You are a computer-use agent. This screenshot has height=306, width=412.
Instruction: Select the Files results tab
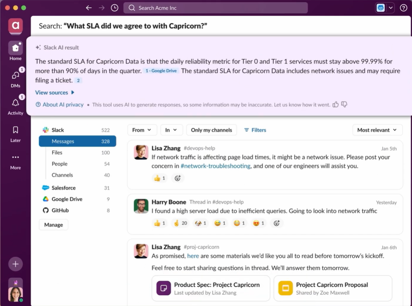click(x=77, y=152)
